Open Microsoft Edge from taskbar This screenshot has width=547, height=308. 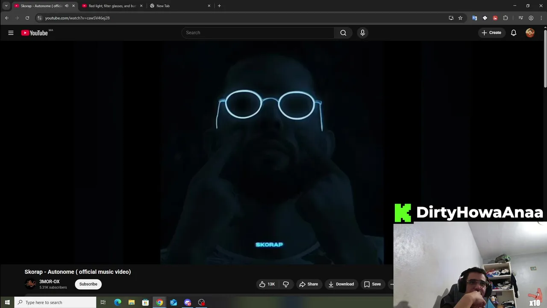(118, 302)
